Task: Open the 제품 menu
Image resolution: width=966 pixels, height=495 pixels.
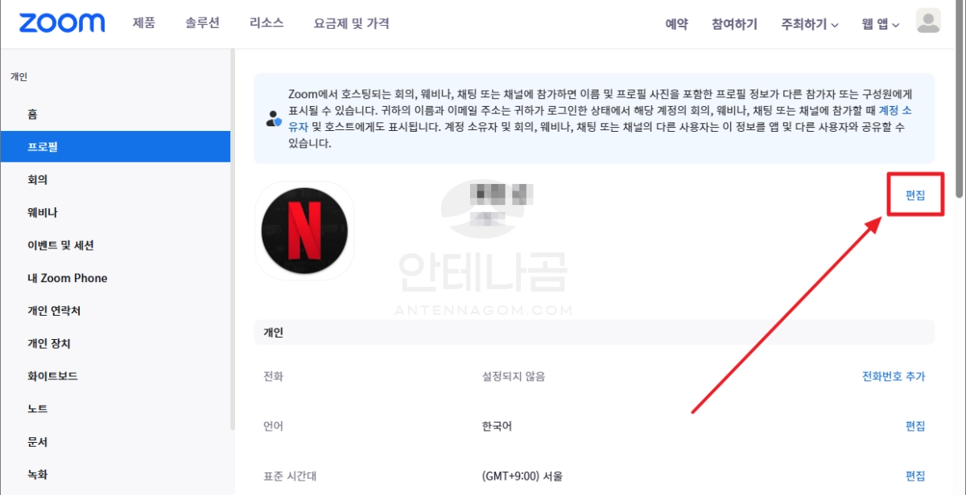Action: [144, 23]
